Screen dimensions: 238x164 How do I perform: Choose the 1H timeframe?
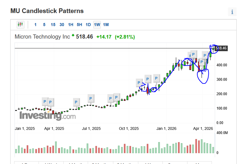pos(71,25)
